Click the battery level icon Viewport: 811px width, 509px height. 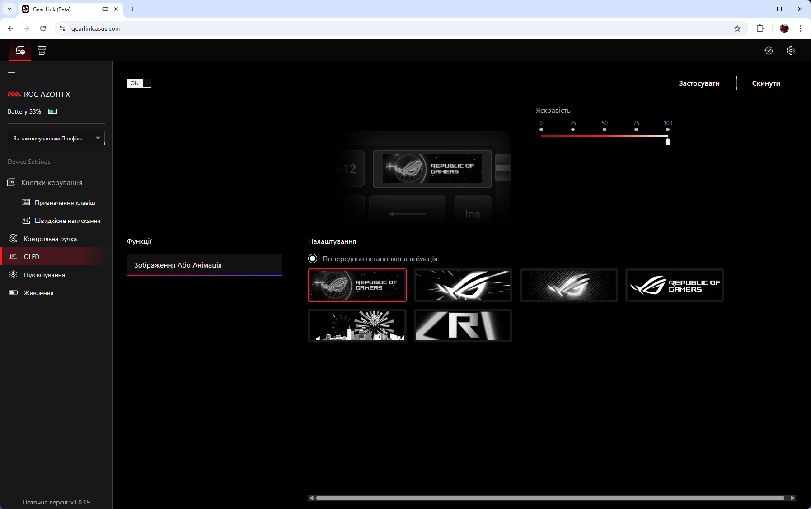click(x=53, y=111)
